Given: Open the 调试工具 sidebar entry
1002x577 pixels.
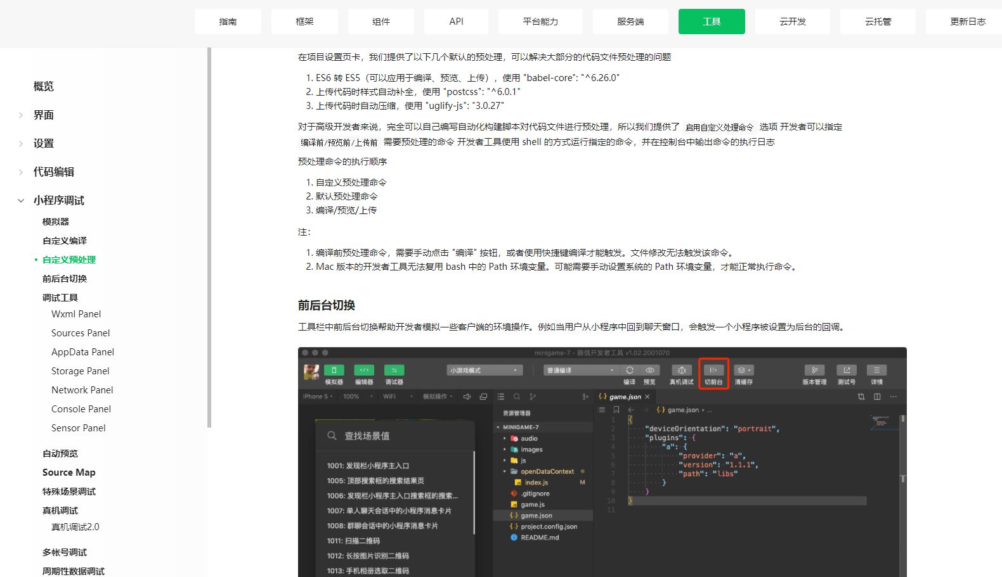Looking at the screenshot, I should point(60,298).
